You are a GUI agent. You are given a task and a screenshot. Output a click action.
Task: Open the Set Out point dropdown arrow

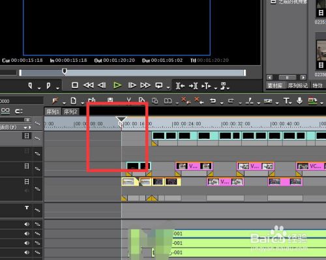click(x=57, y=88)
